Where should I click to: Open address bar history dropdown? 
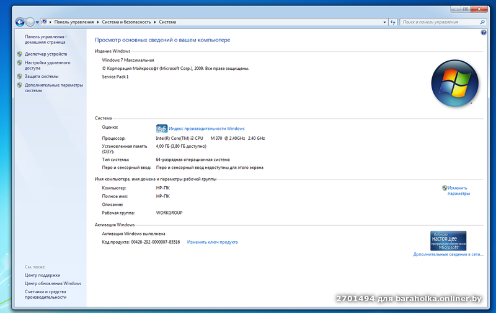pyautogui.click(x=384, y=22)
